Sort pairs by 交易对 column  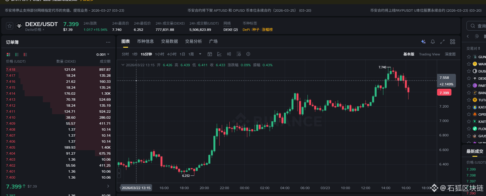click(473, 48)
